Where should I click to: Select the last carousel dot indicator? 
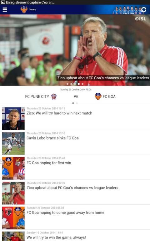coord(82,84)
